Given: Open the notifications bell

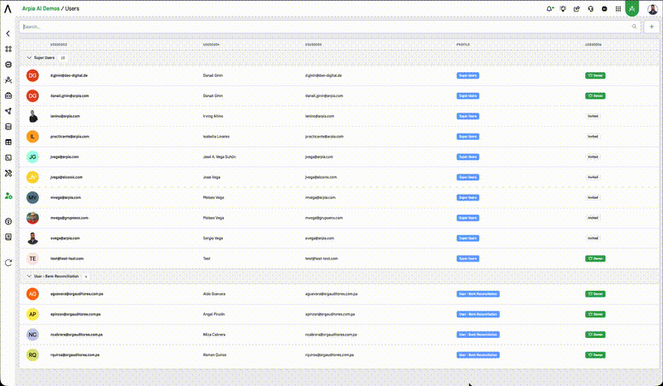Looking at the screenshot, I should pyautogui.click(x=549, y=8).
